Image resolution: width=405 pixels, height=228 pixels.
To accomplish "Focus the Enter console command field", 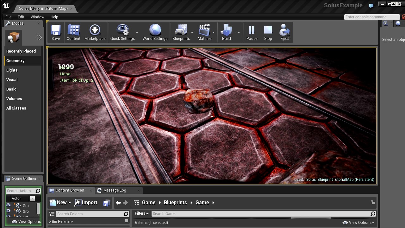I will [372, 17].
